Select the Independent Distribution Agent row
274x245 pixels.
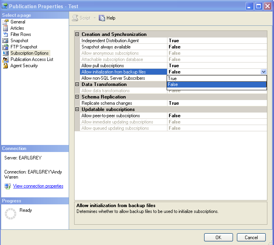[173, 41]
